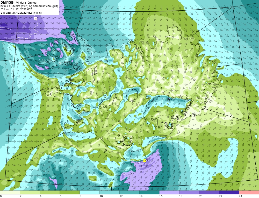Screen dimensions: 259x198
Task: Pick the 6–8 m/s dark green swatch
Action: (x=70, y=192)
